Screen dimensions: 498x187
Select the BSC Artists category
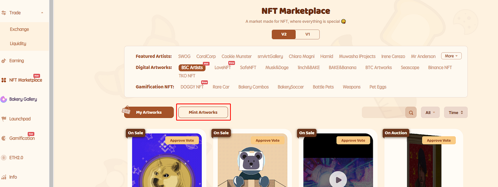(192, 68)
